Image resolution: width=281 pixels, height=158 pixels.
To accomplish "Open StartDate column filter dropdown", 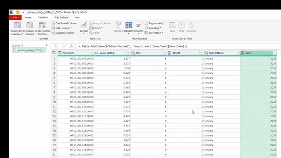I will tap(91, 53).
